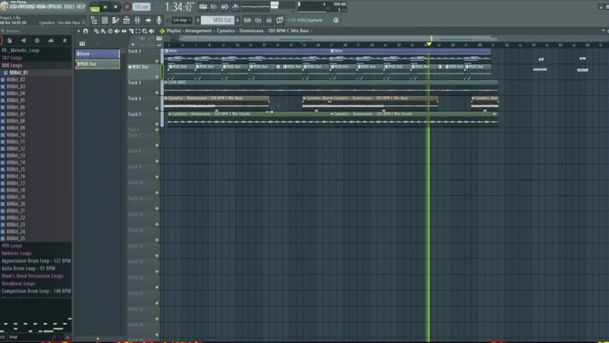Mute Track 3 using its green dot
Viewport: 609px width, 343px height.
pyautogui.click(x=157, y=92)
